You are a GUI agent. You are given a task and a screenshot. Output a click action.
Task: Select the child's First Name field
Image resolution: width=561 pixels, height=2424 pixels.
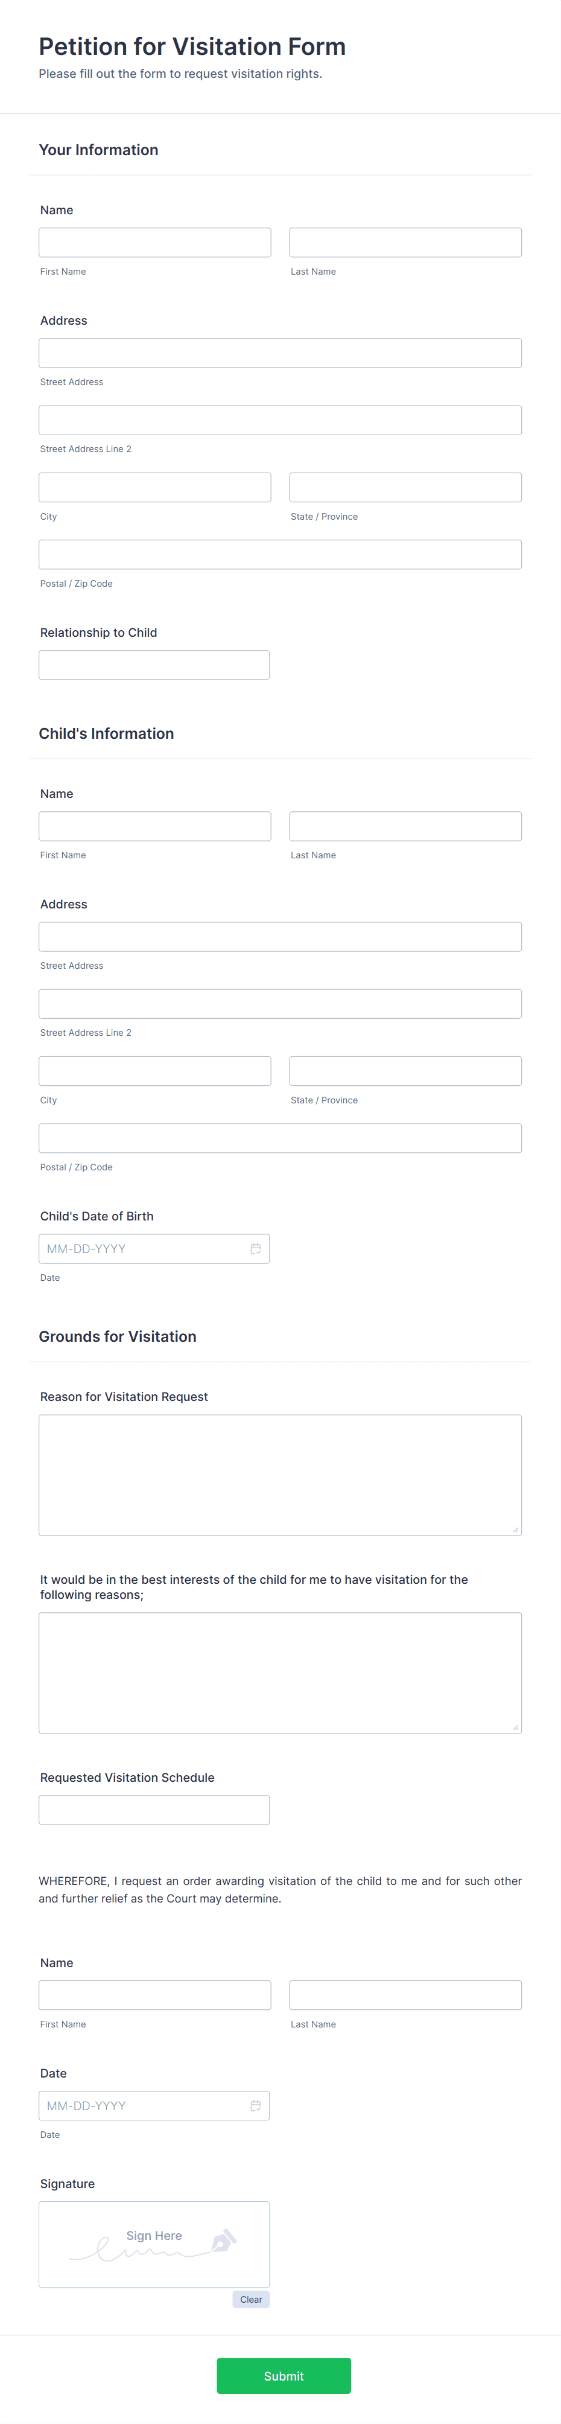[x=155, y=826]
